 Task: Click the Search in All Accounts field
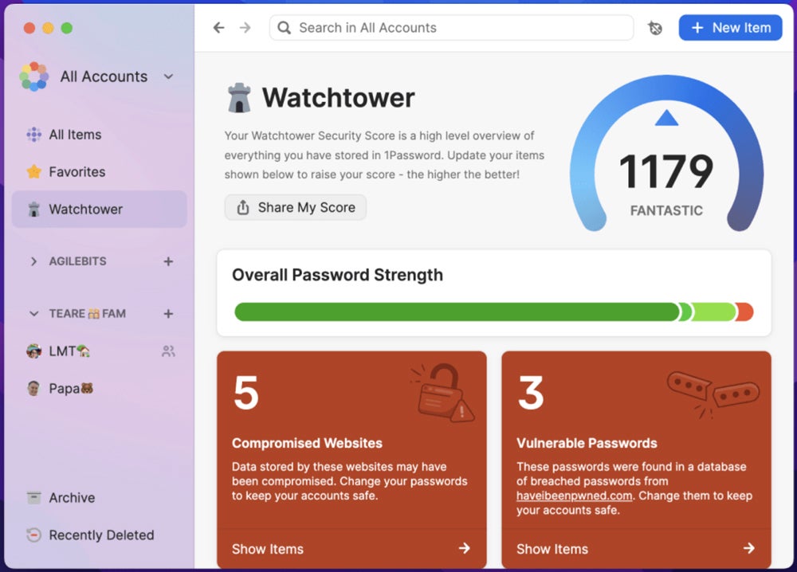point(451,28)
